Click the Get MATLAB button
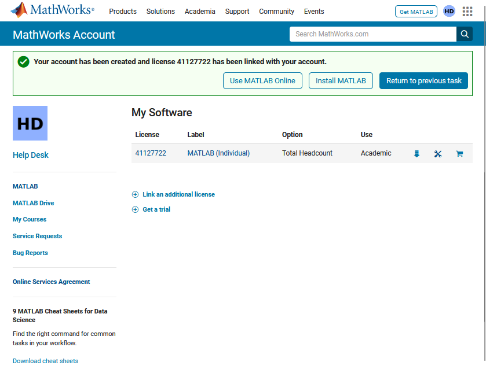 416,12
